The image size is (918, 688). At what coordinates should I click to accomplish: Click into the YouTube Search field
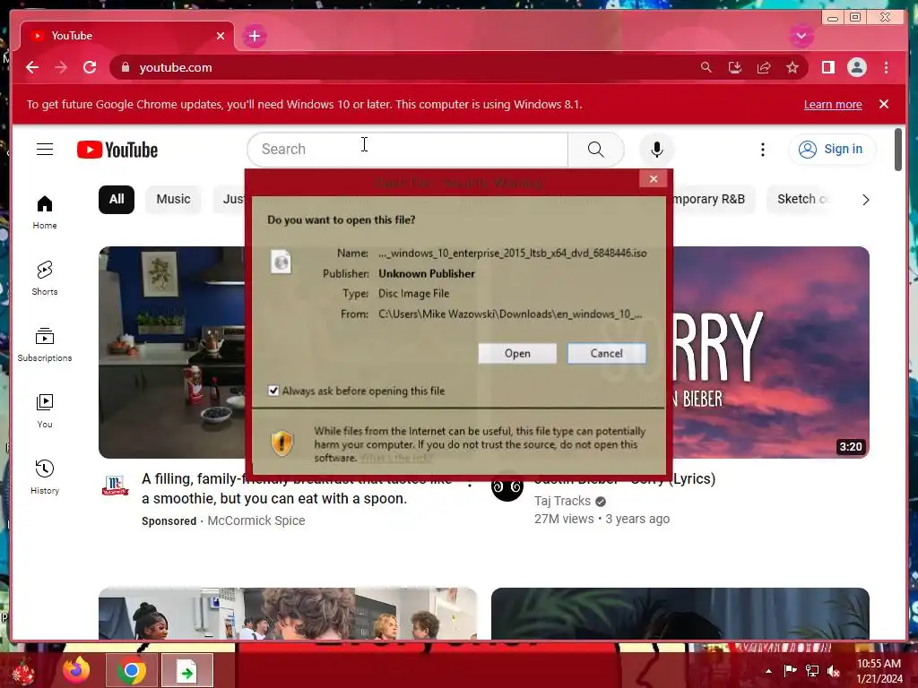tap(408, 150)
